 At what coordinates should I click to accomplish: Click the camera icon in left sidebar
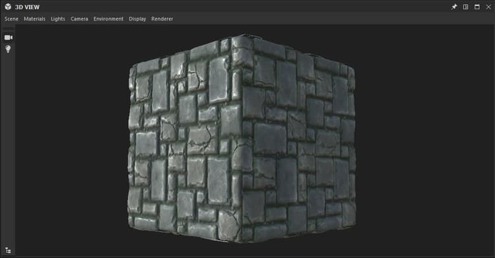point(8,38)
